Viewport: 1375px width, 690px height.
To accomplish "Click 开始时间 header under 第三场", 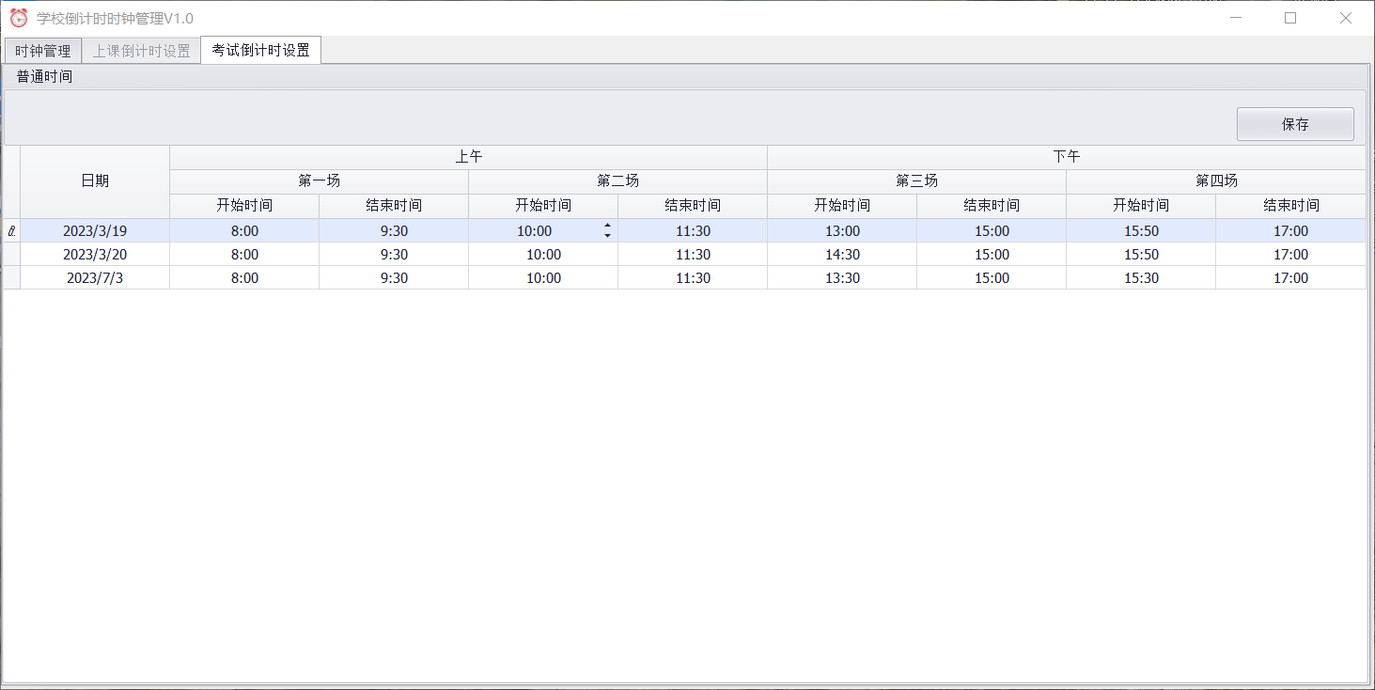I will 842,206.
